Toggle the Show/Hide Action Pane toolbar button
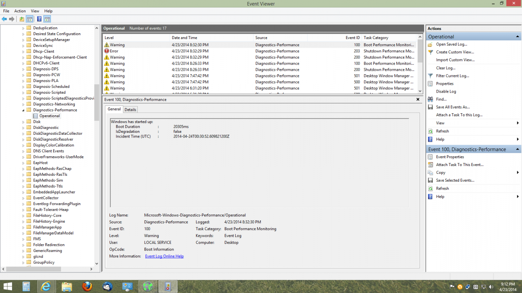 pos(47,19)
